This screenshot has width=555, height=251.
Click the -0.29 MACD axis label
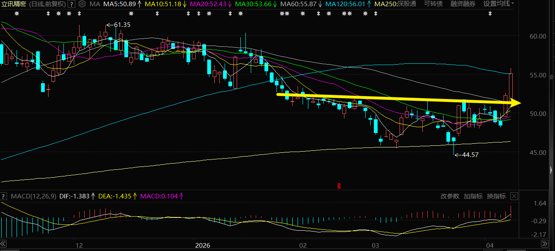coord(539,221)
